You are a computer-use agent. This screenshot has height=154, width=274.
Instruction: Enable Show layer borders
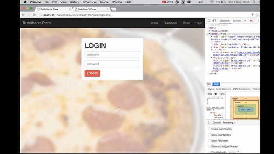tap(210, 135)
